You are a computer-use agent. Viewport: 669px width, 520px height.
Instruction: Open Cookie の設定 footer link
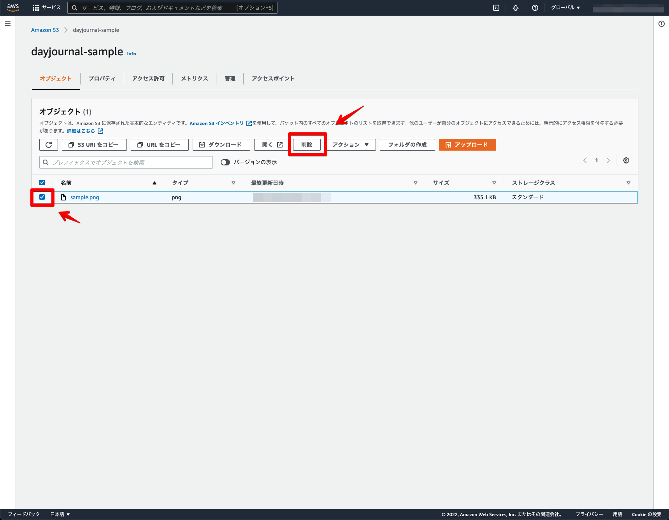click(x=646, y=514)
